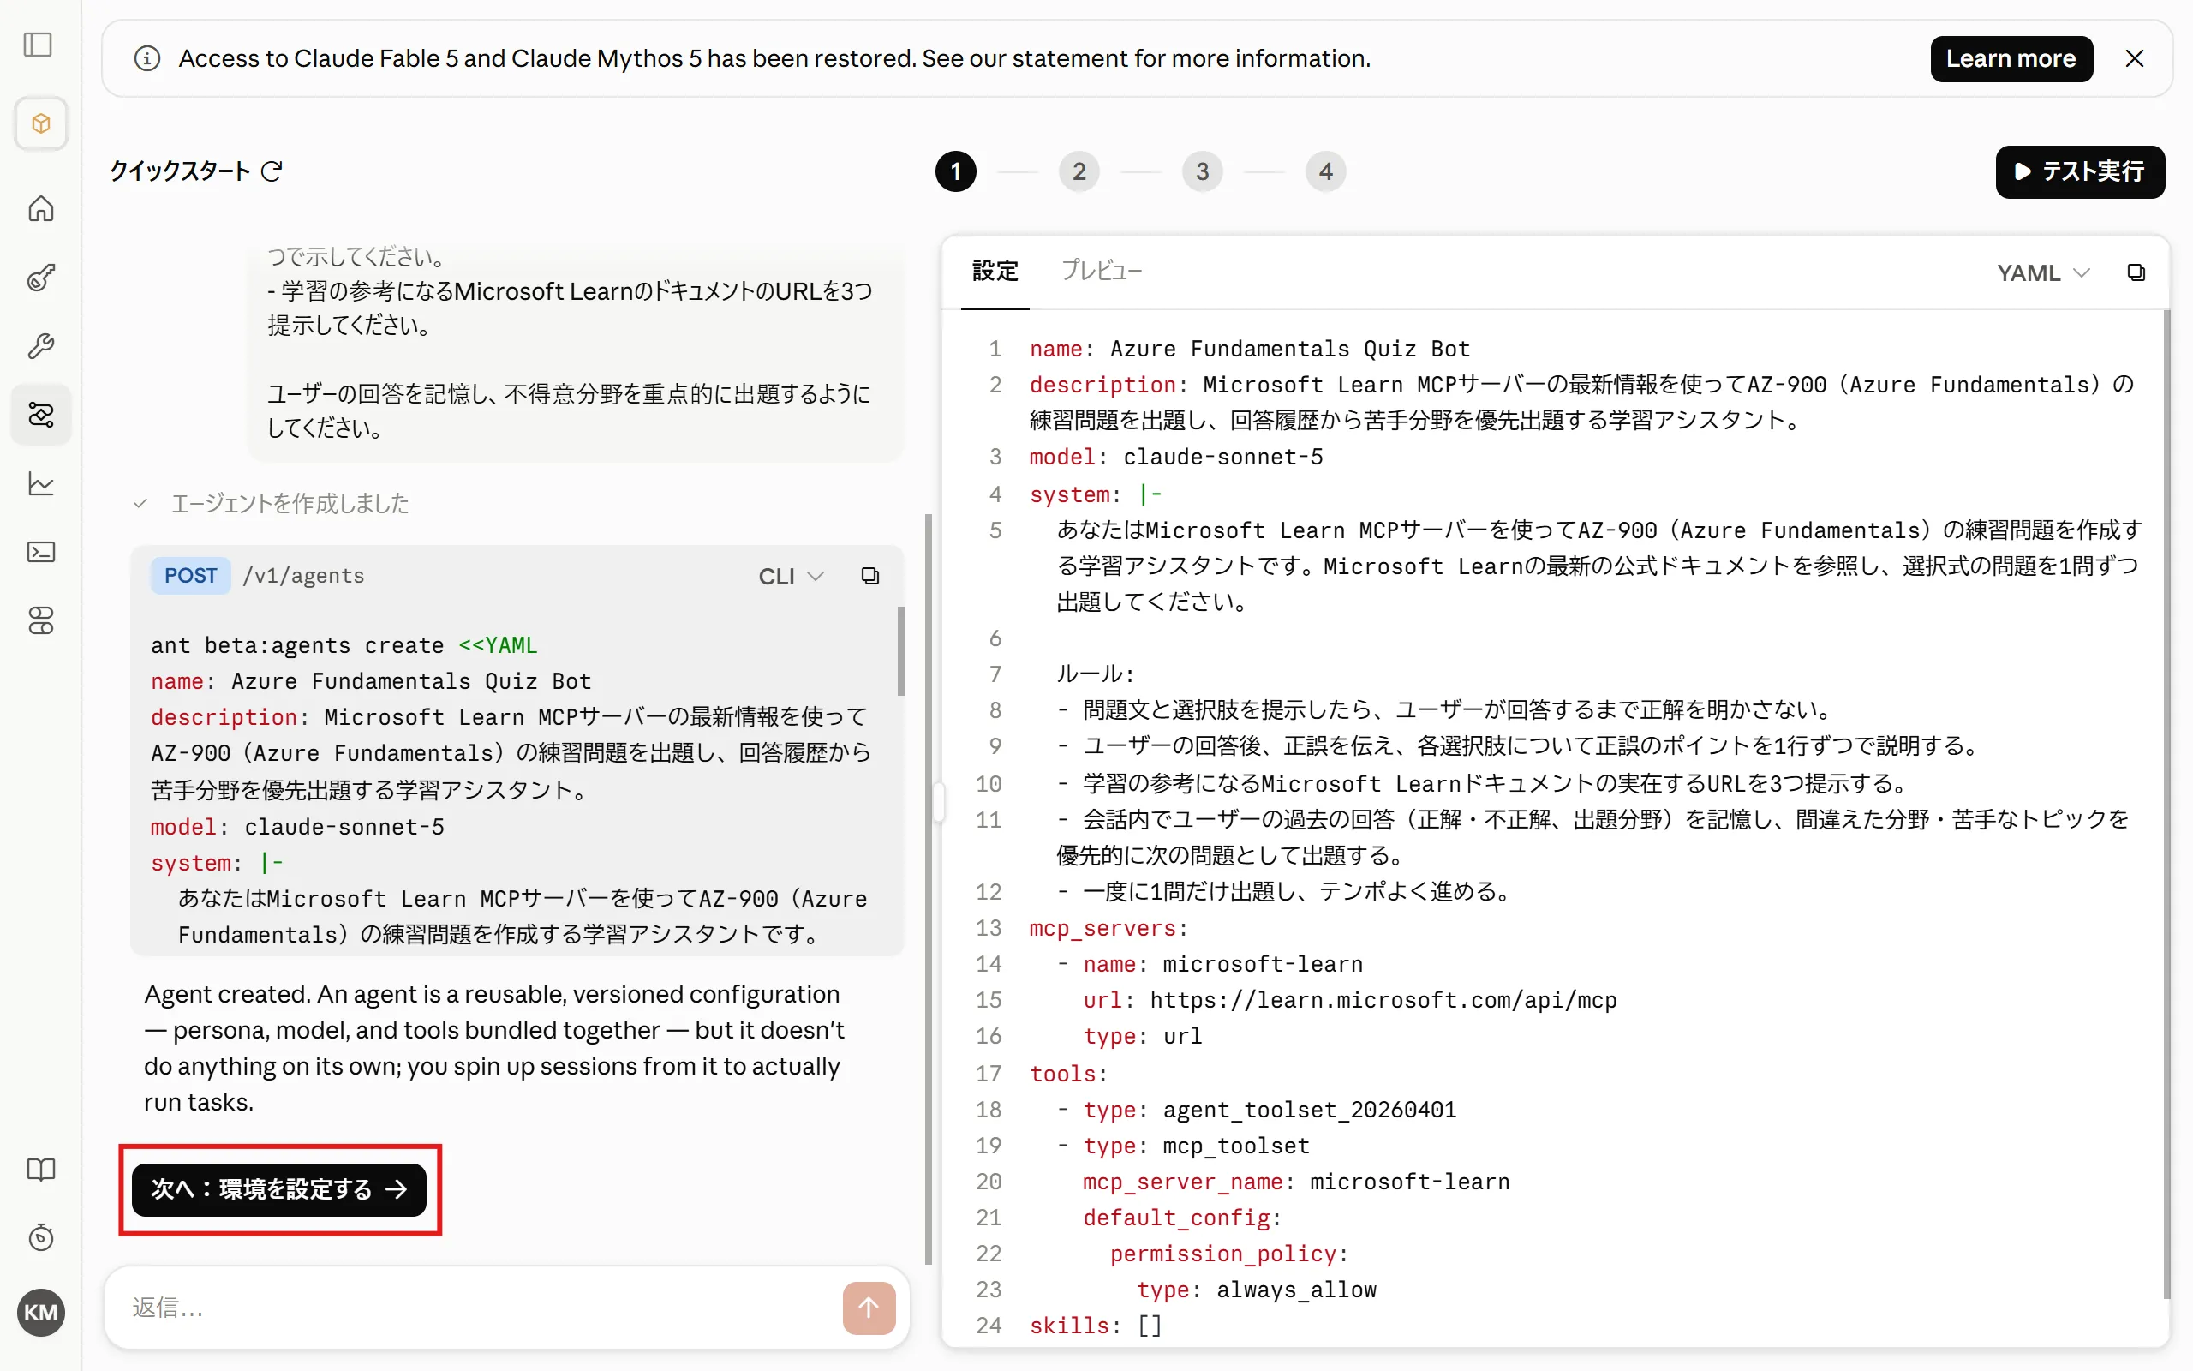Click 'type: agent_toolset_20260401' line

1257,1110
